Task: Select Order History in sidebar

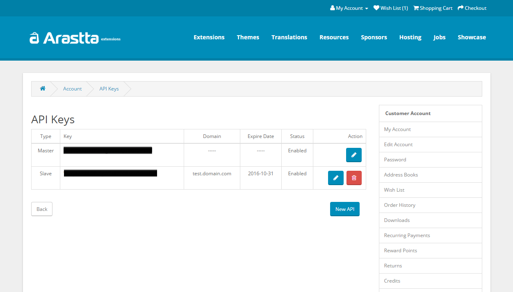Action: click(399, 205)
